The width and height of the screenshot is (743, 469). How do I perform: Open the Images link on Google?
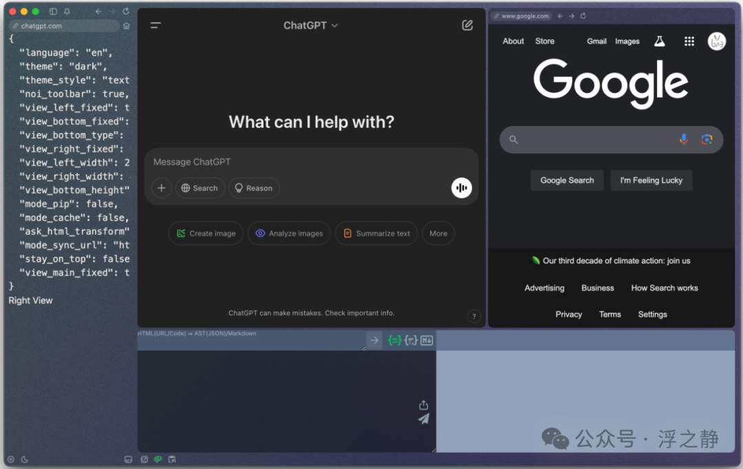627,41
